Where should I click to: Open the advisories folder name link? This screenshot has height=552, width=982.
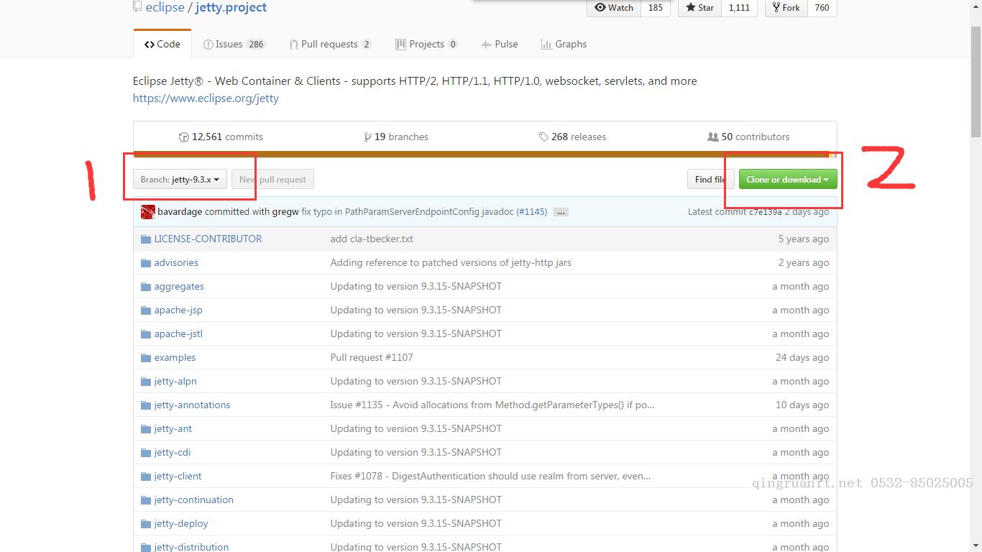(x=176, y=262)
